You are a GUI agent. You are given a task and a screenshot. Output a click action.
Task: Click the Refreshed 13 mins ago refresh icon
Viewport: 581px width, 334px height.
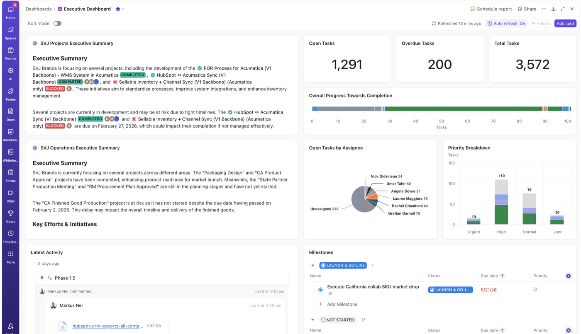[434, 24]
